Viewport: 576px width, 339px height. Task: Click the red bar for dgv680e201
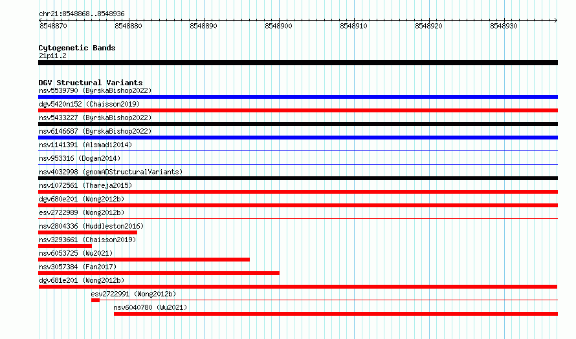tap(298, 205)
